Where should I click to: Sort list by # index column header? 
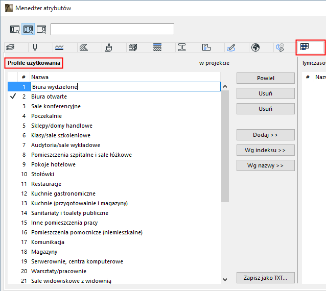(24, 77)
